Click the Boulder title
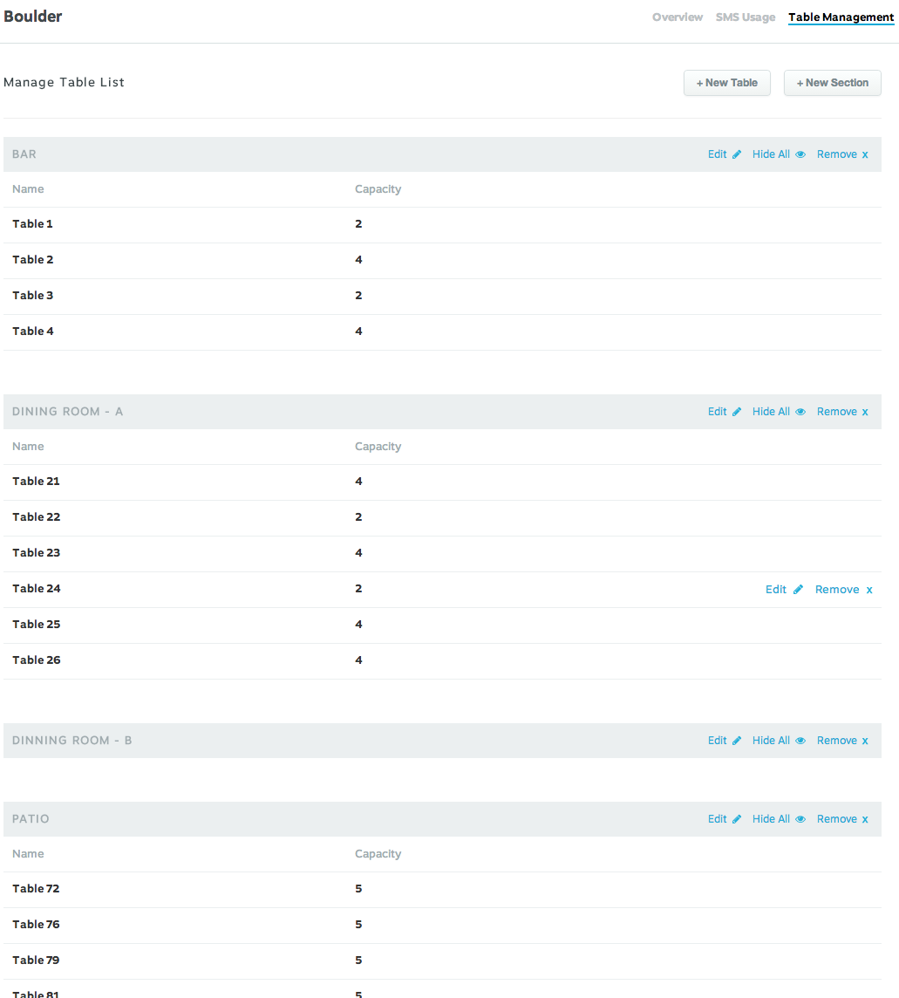 tap(33, 17)
